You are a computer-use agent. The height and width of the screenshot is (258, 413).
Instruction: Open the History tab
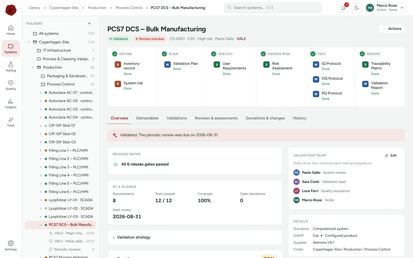pyautogui.click(x=299, y=118)
